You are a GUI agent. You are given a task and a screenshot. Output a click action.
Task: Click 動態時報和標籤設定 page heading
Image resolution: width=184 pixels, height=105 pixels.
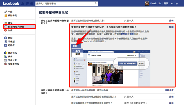point(53,12)
